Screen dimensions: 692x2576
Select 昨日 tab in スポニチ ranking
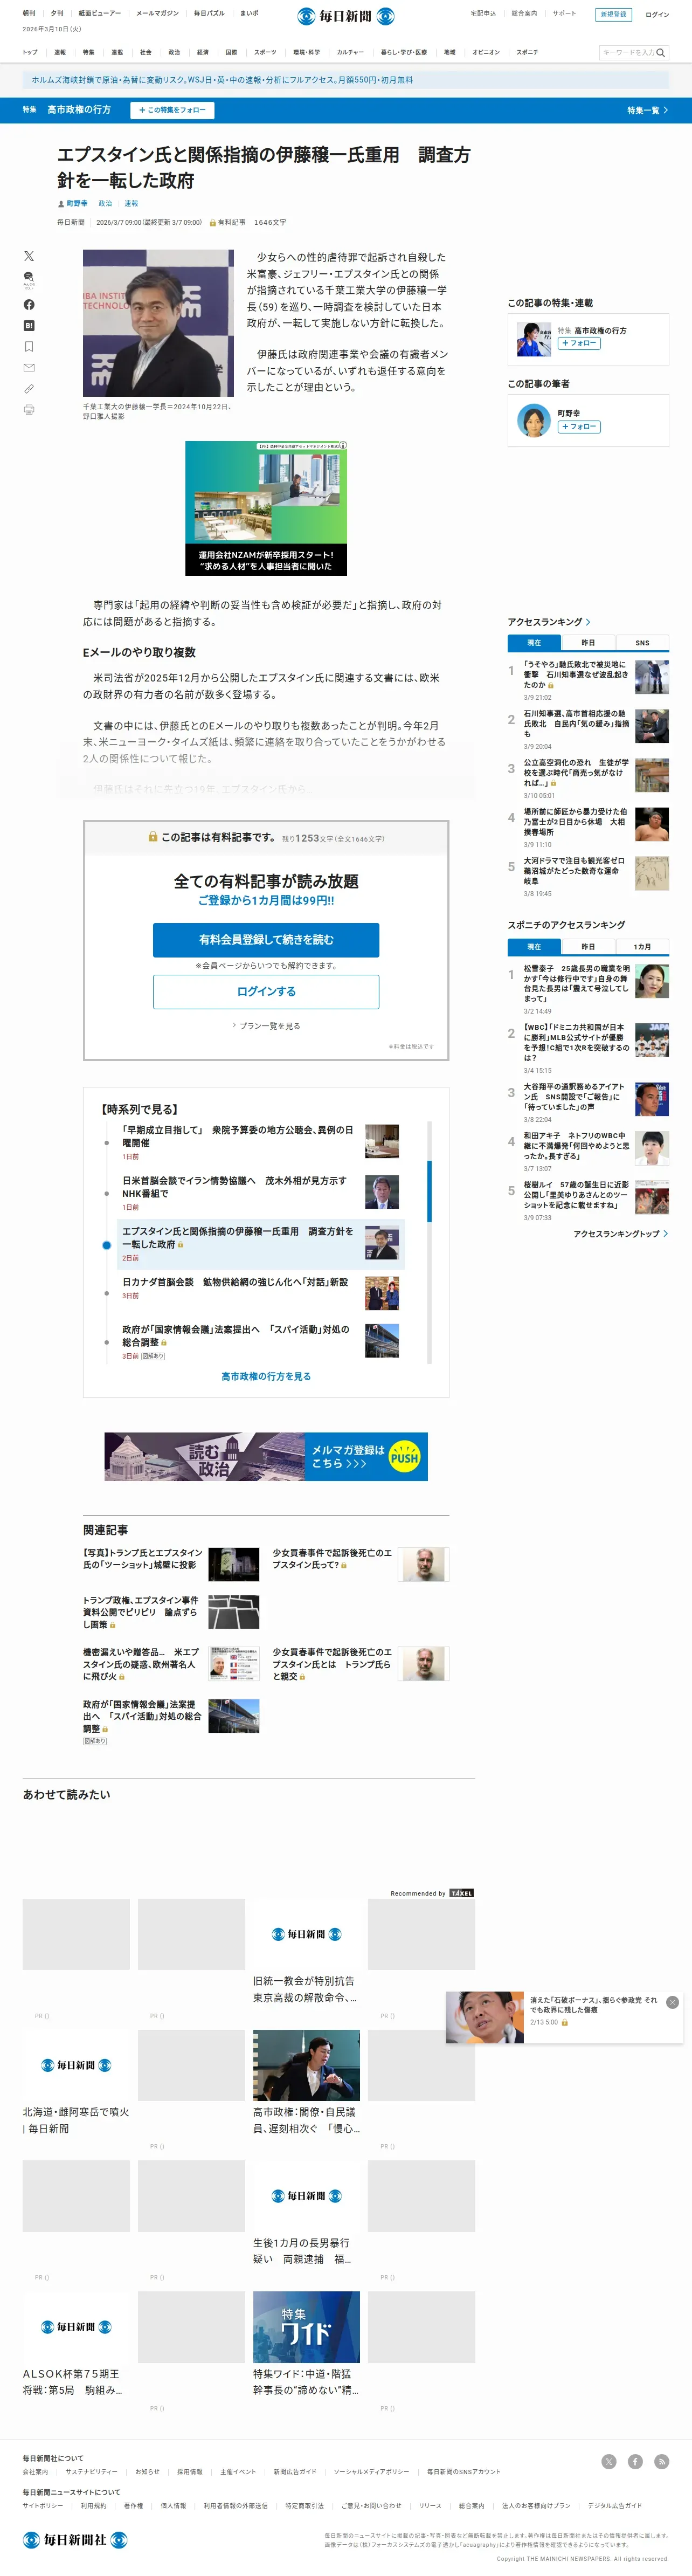tap(588, 947)
